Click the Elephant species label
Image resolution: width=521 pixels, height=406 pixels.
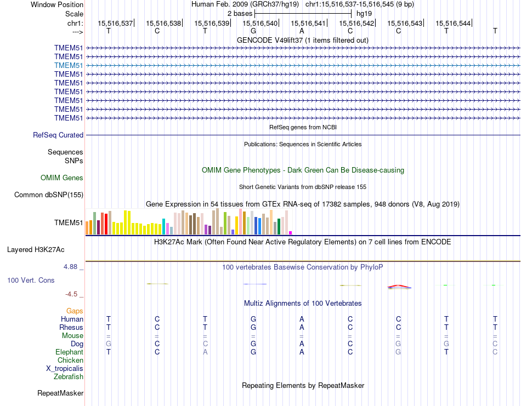click(69, 352)
